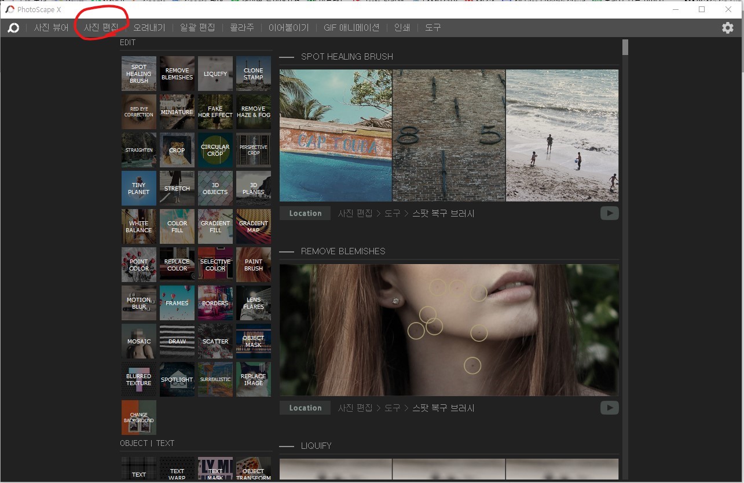Select the GIF 애니메이션 tab

pos(351,28)
